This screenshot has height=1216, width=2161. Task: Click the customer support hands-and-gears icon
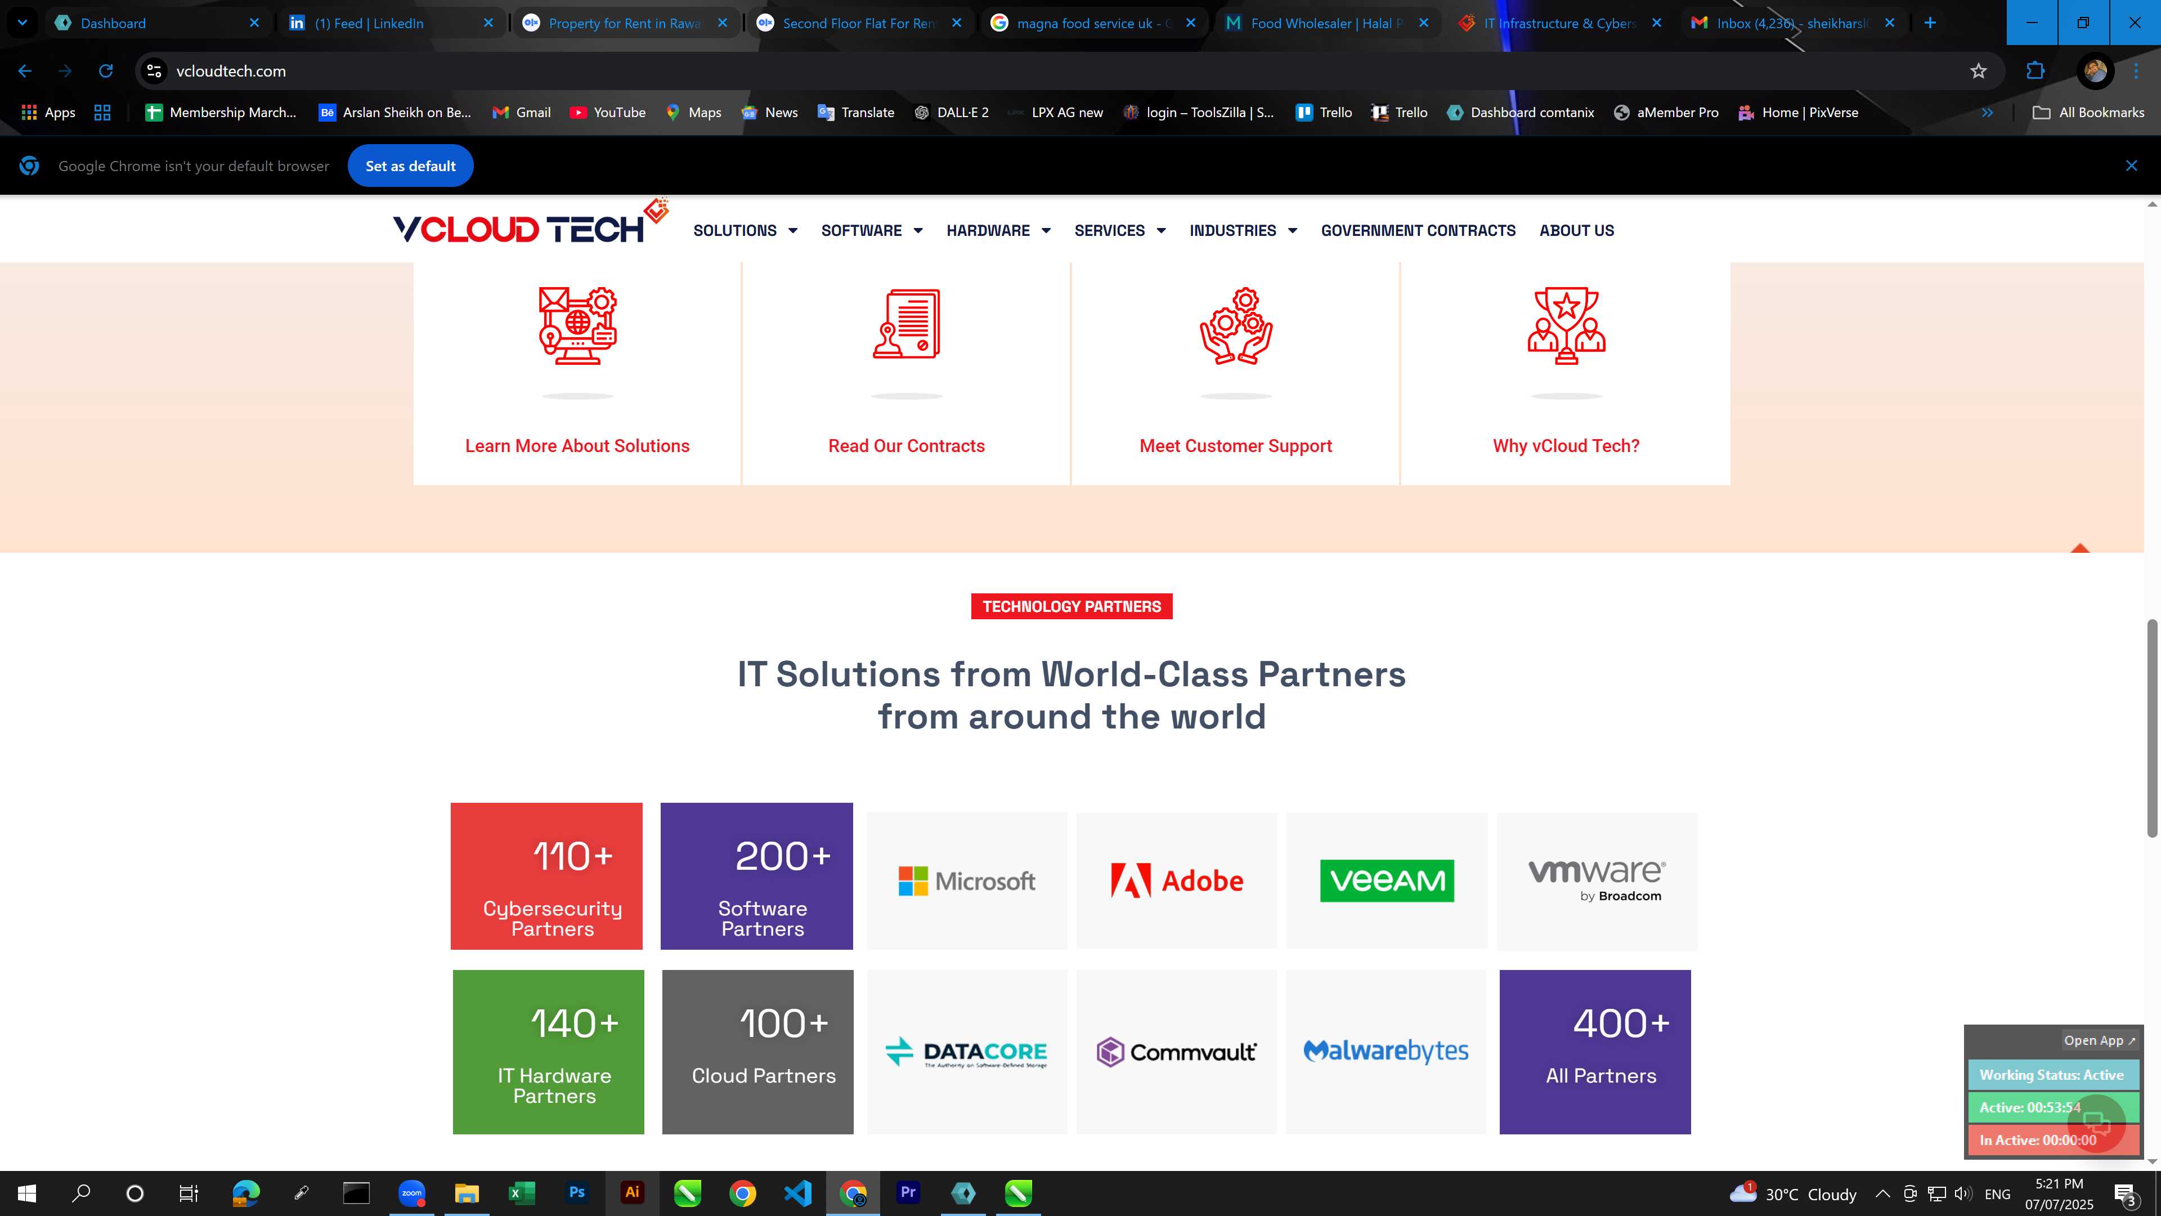(1236, 327)
